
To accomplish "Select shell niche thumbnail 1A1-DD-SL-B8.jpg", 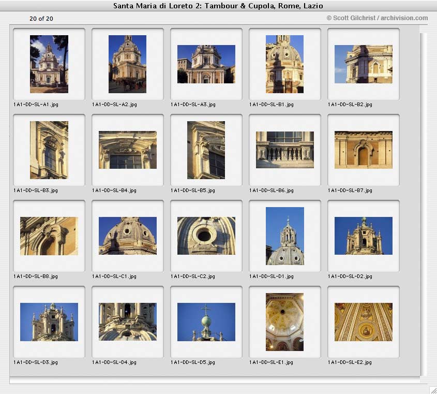I will (x=49, y=236).
